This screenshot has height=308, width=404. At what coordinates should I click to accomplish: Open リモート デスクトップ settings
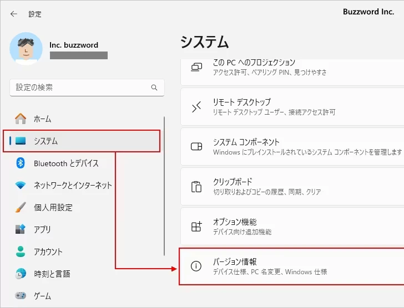tap(292, 107)
